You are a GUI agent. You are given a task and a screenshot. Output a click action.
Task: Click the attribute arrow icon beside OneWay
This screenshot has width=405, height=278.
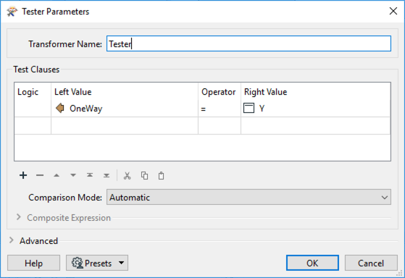pos(60,108)
